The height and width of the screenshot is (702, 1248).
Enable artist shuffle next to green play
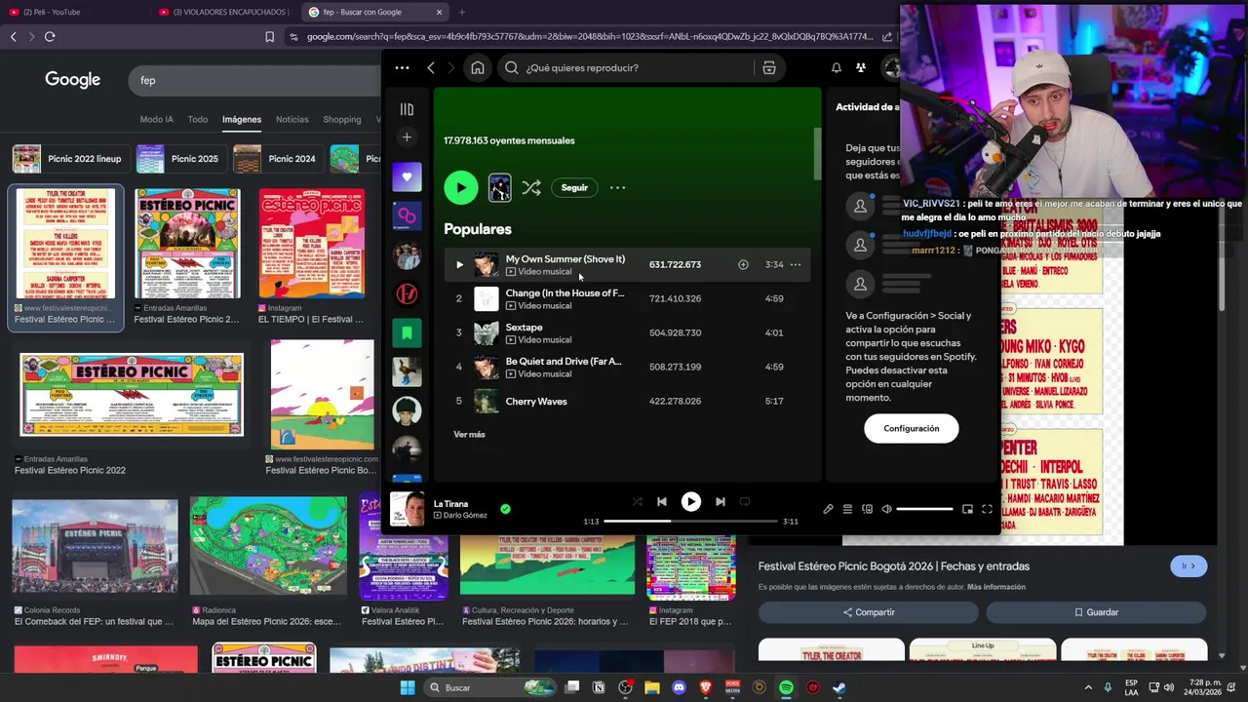pyautogui.click(x=531, y=187)
